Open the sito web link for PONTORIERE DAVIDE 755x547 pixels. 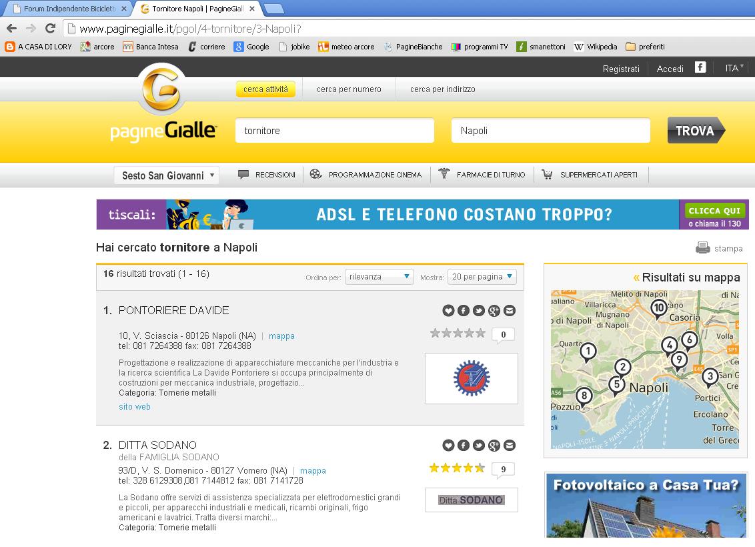134,407
